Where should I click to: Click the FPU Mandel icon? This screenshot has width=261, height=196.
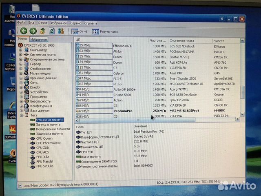33,162
